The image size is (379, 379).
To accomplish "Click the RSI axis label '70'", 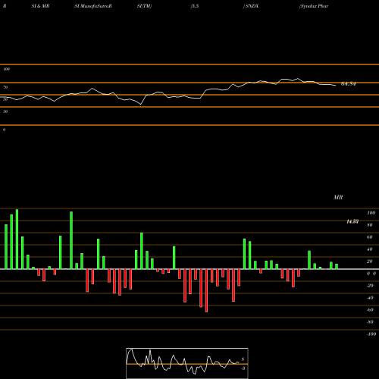I will pos(5,87).
